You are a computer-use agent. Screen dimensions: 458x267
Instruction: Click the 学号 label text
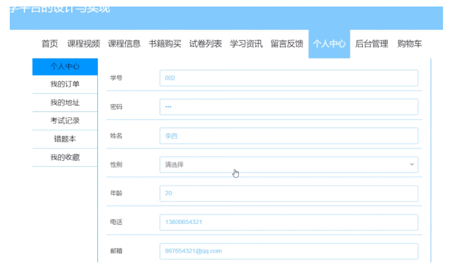click(116, 78)
